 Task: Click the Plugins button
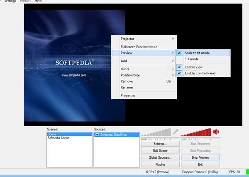click(160, 165)
